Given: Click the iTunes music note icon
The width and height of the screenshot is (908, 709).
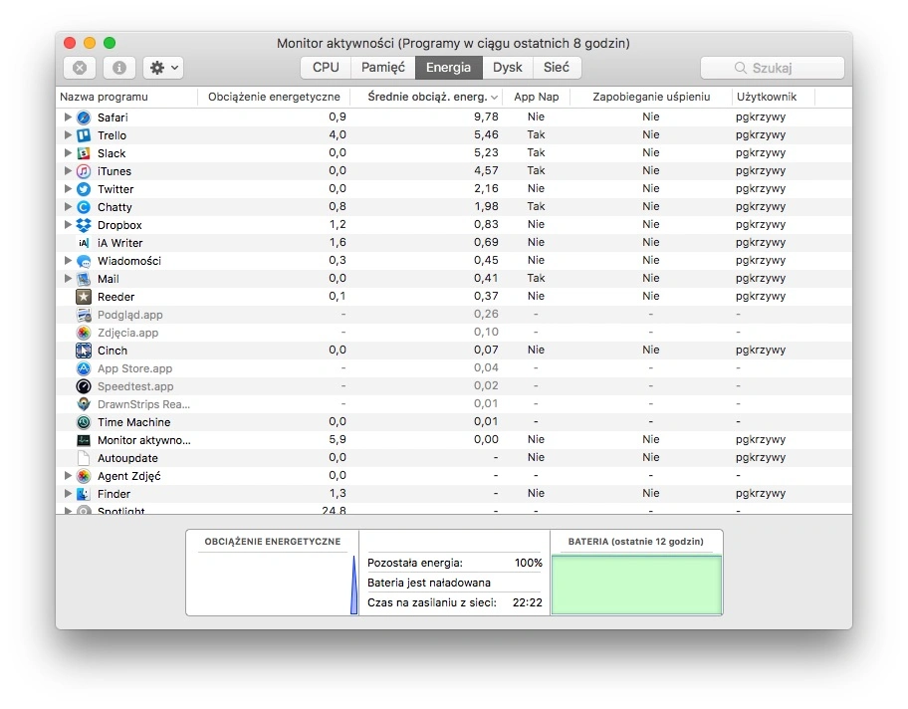Looking at the screenshot, I should pyautogui.click(x=84, y=171).
